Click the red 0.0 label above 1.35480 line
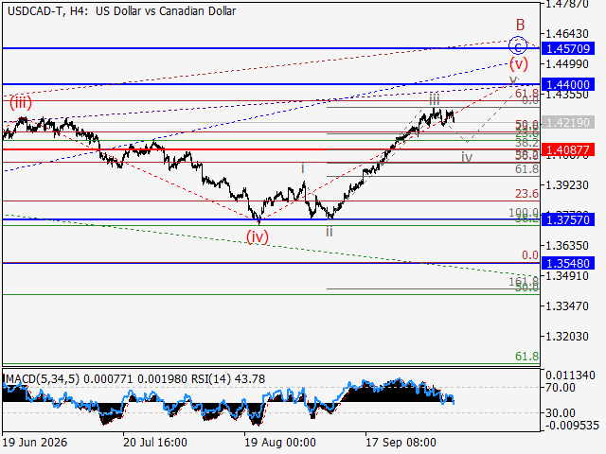This screenshot has height=454, width=606. pyautogui.click(x=530, y=255)
